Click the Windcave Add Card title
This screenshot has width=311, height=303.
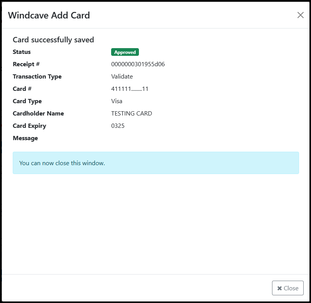(49, 15)
